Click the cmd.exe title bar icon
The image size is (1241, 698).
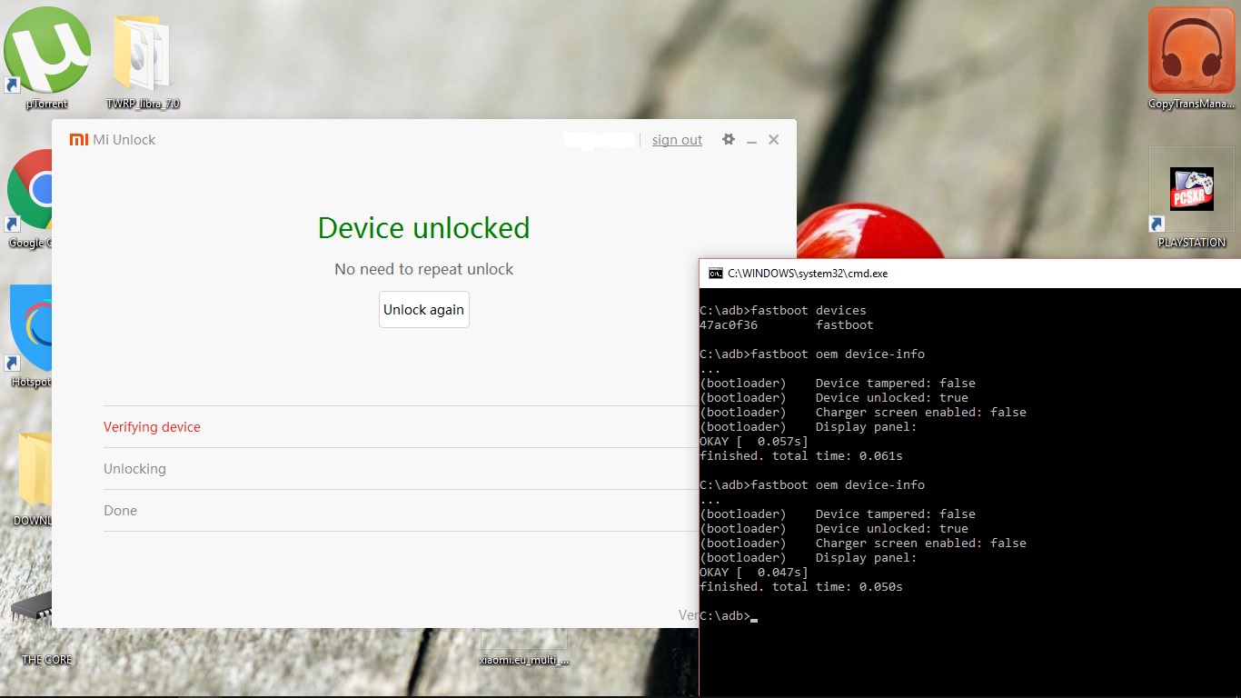716,273
